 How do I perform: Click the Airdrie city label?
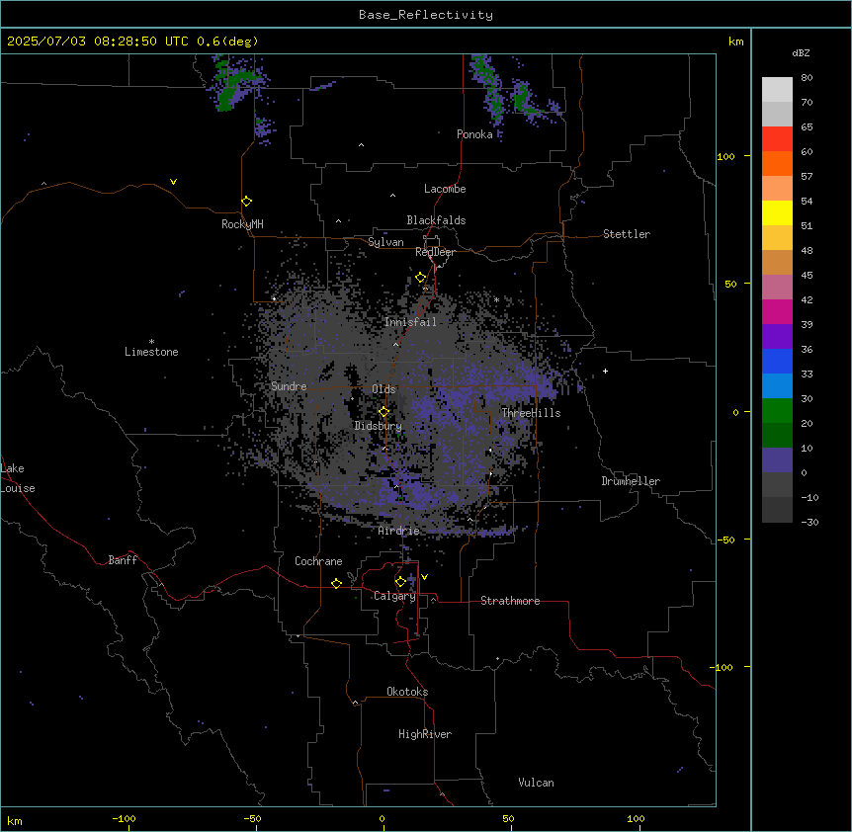pyautogui.click(x=399, y=532)
